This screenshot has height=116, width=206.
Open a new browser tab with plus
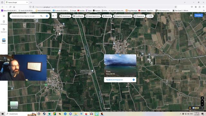point(31,2)
